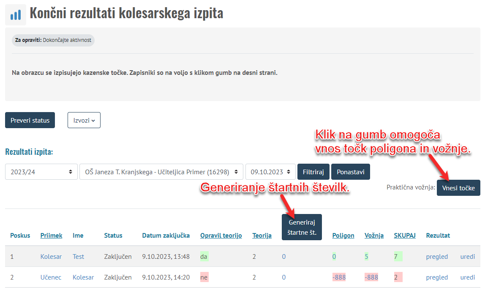The image size is (485, 288).
Task: Sort results by Opravil teorijo column
Action: point(221,236)
